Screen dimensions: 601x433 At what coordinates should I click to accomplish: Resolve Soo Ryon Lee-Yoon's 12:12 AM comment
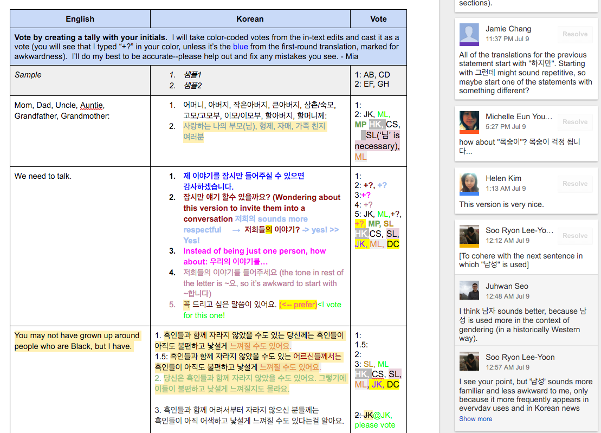pos(574,236)
